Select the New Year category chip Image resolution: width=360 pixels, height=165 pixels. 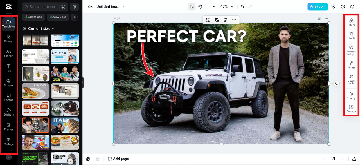(58, 17)
